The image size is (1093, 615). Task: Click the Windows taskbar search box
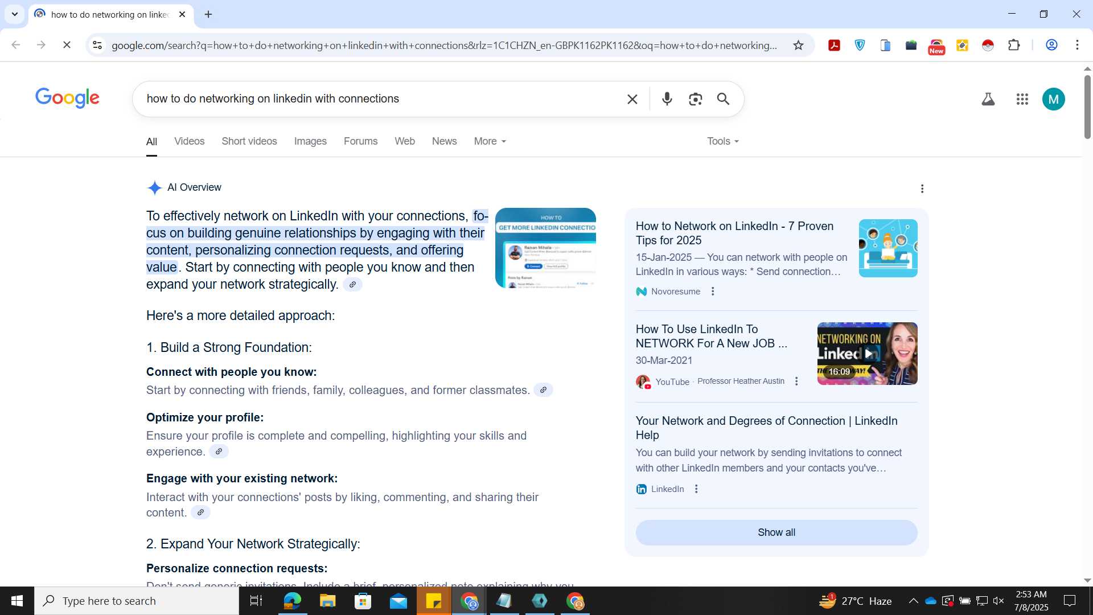pos(137,601)
